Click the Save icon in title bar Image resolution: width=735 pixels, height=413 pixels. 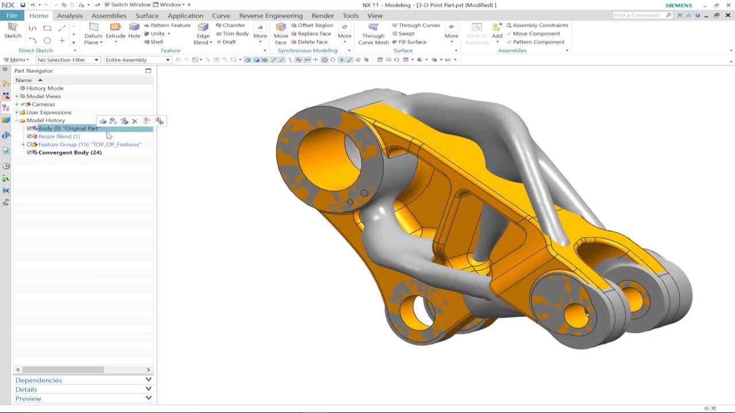[x=22, y=5]
